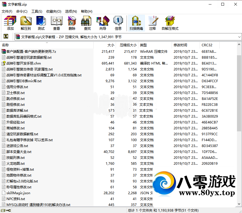Click the 添加 (Add) toolbar icon

(x=10, y=23)
